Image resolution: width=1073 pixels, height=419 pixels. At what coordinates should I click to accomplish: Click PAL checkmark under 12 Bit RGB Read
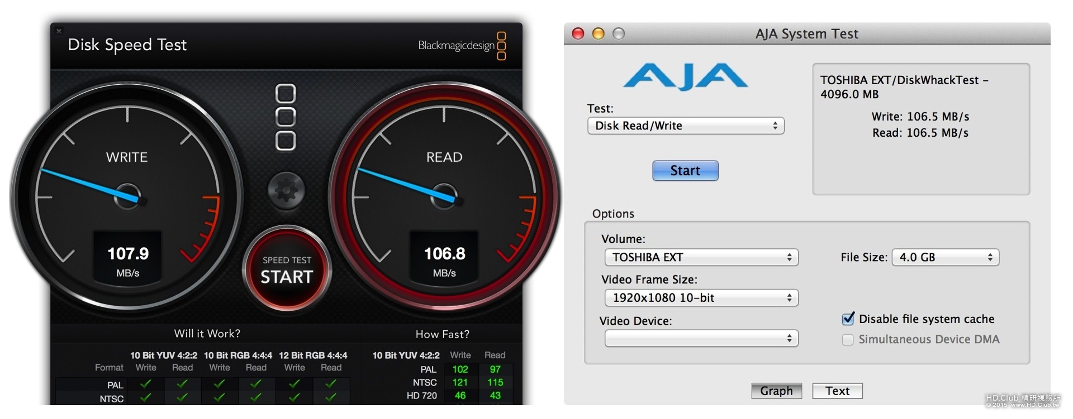click(331, 384)
